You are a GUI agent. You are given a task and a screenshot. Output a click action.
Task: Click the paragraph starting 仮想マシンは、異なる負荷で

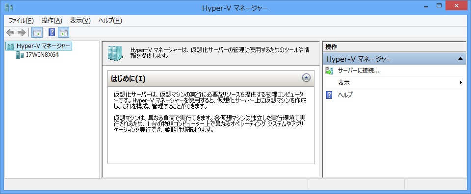(209, 123)
